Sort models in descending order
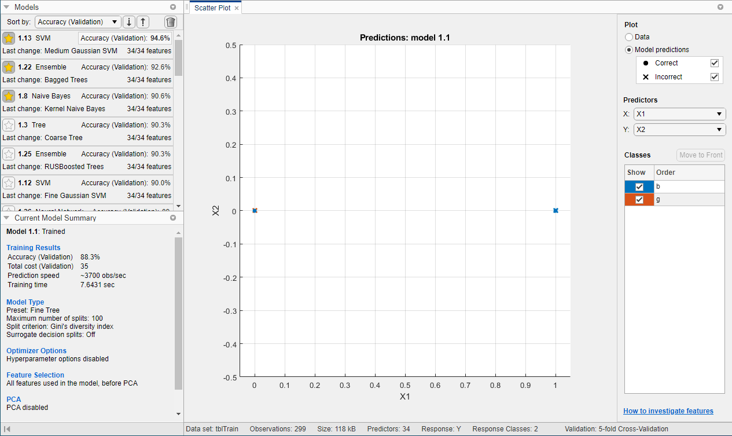This screenshot has width=732, height=436. [x=128, y=21]
